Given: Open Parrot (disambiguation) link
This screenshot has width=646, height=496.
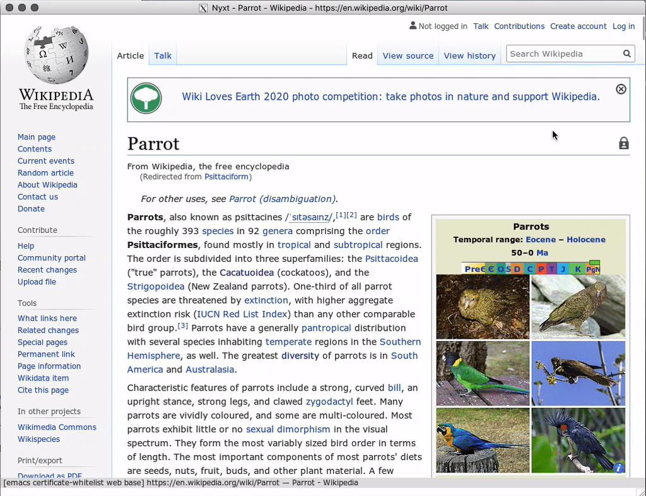Looking at the screenshot, I should tap(282, 199).
